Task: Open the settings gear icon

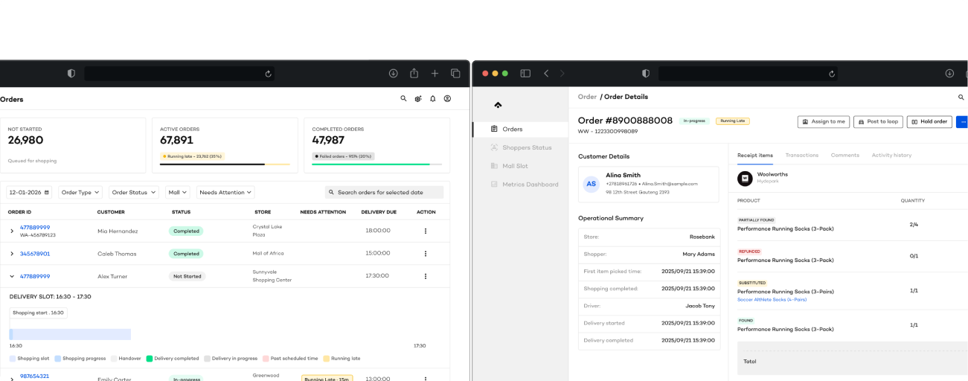Action: coord(418,98)
